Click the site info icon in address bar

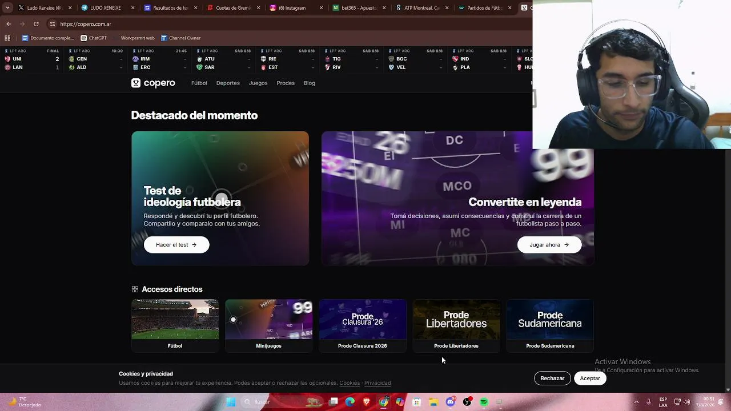click(53, 24)
